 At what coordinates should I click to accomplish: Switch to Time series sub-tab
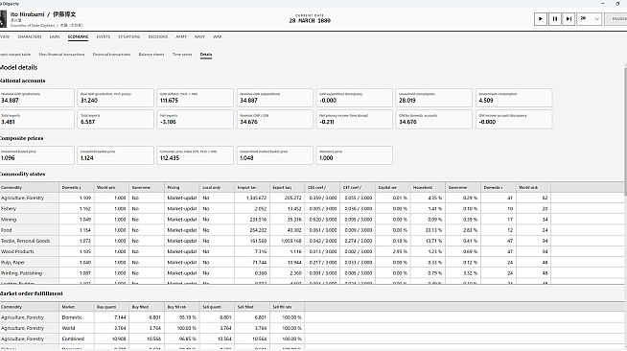182,55
